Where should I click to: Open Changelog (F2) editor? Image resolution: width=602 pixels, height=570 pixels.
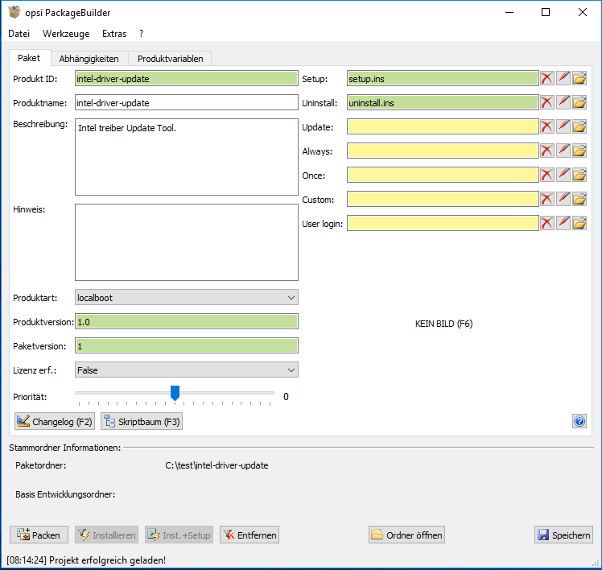click(55, 421)
